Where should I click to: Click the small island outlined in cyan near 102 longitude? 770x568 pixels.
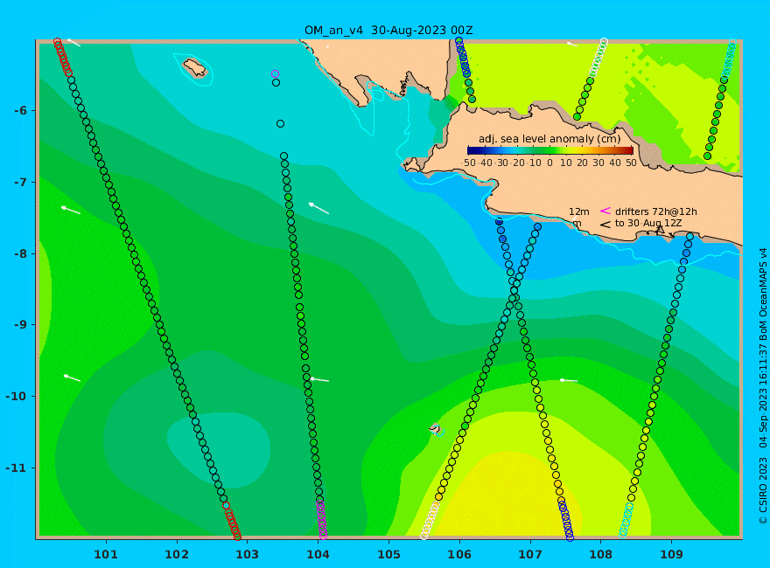pyautogui.click(x=195, y=67)
